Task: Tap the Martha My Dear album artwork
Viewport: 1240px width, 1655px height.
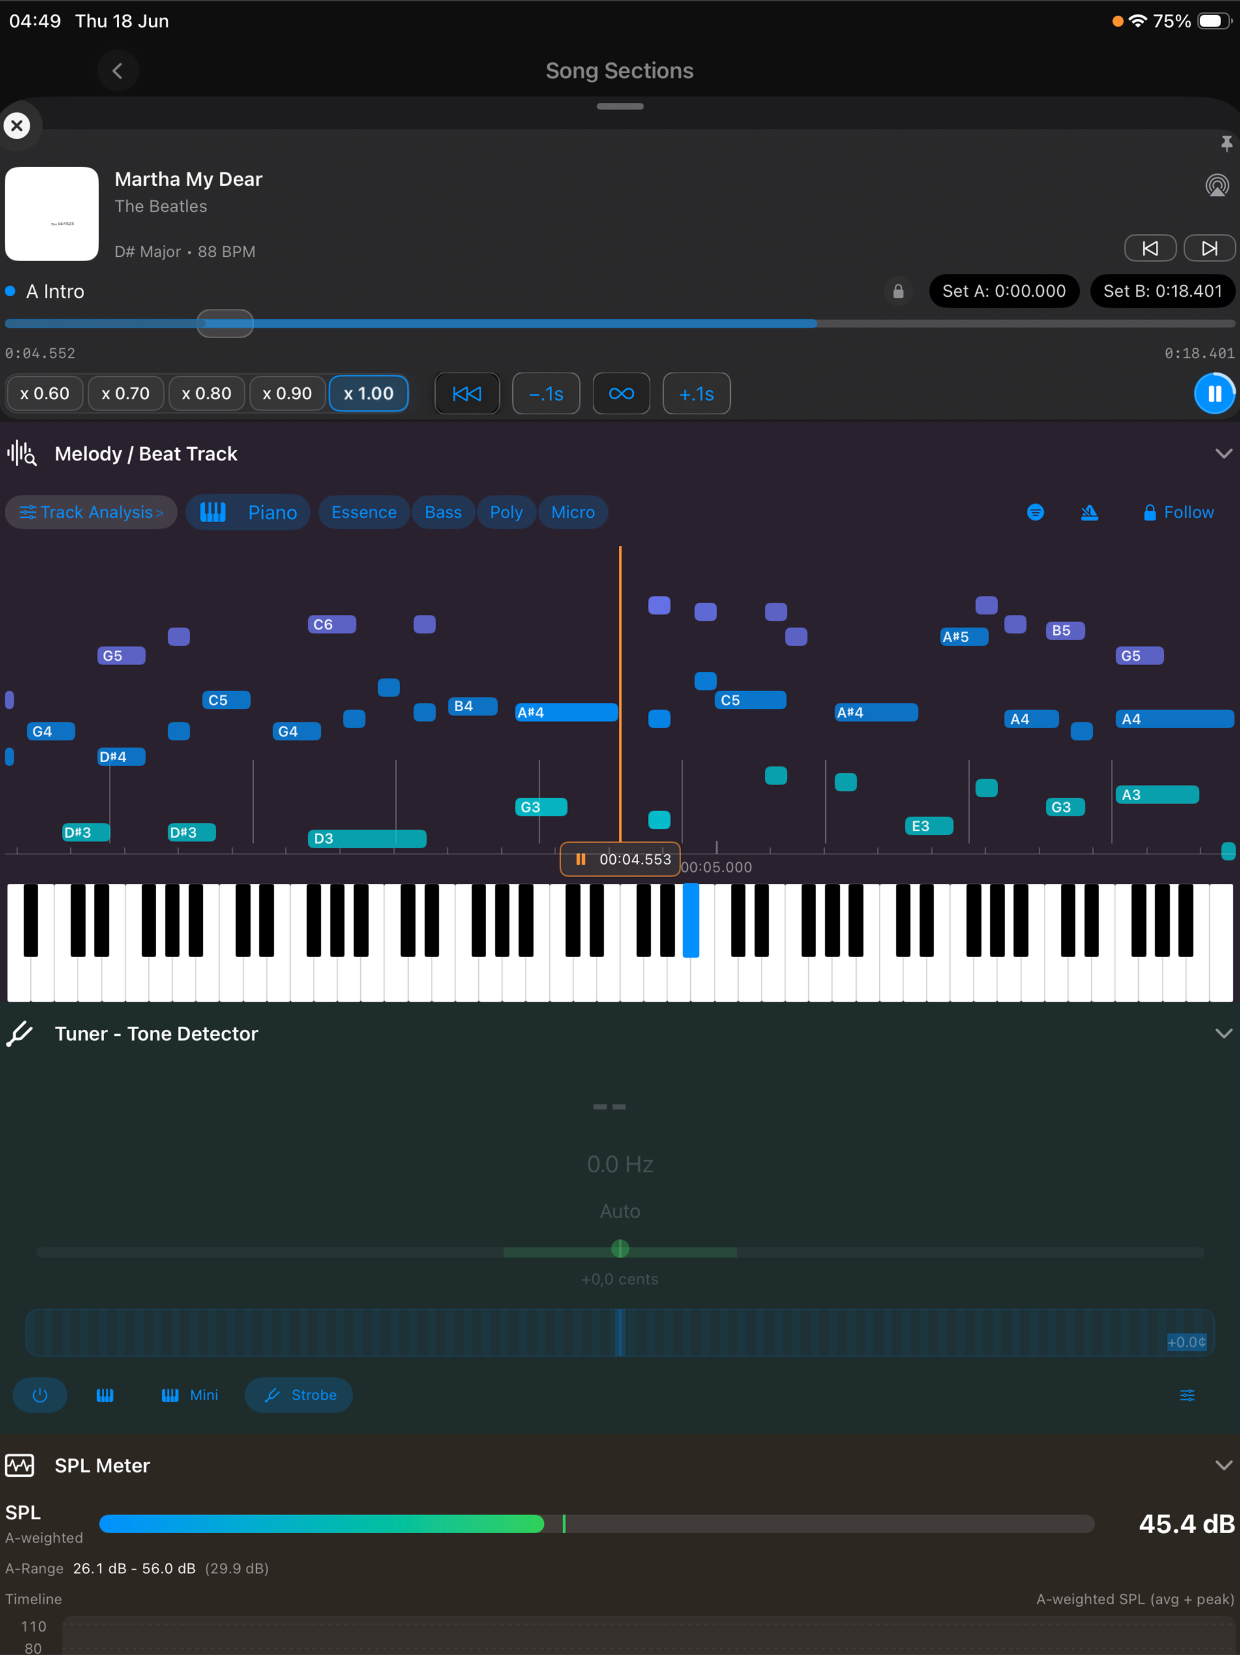Action: pos(51,214)
